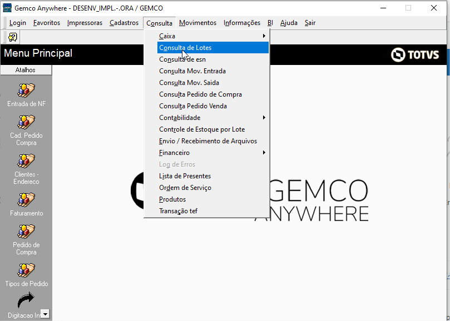Screen dimensions: 450x321
Task: Select Consulta de esn menu entry
Action: coord(213,59)
